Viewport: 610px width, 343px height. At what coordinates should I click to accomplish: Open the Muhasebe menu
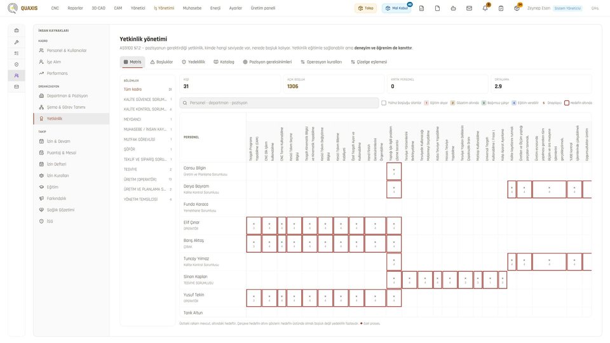point(192,8)
